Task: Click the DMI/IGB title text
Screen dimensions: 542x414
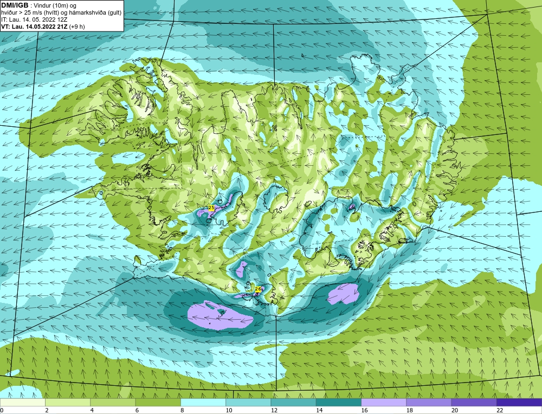Action: point(15,5)
